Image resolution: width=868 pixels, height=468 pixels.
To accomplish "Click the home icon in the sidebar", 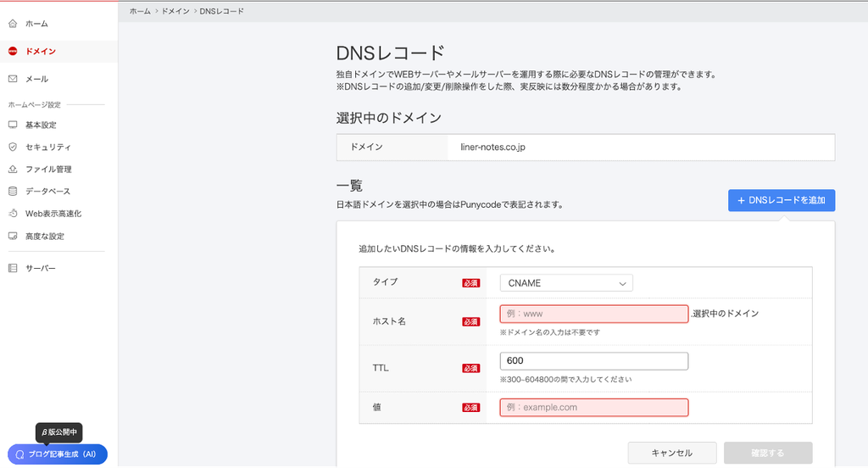I will [x=13, y=23].
